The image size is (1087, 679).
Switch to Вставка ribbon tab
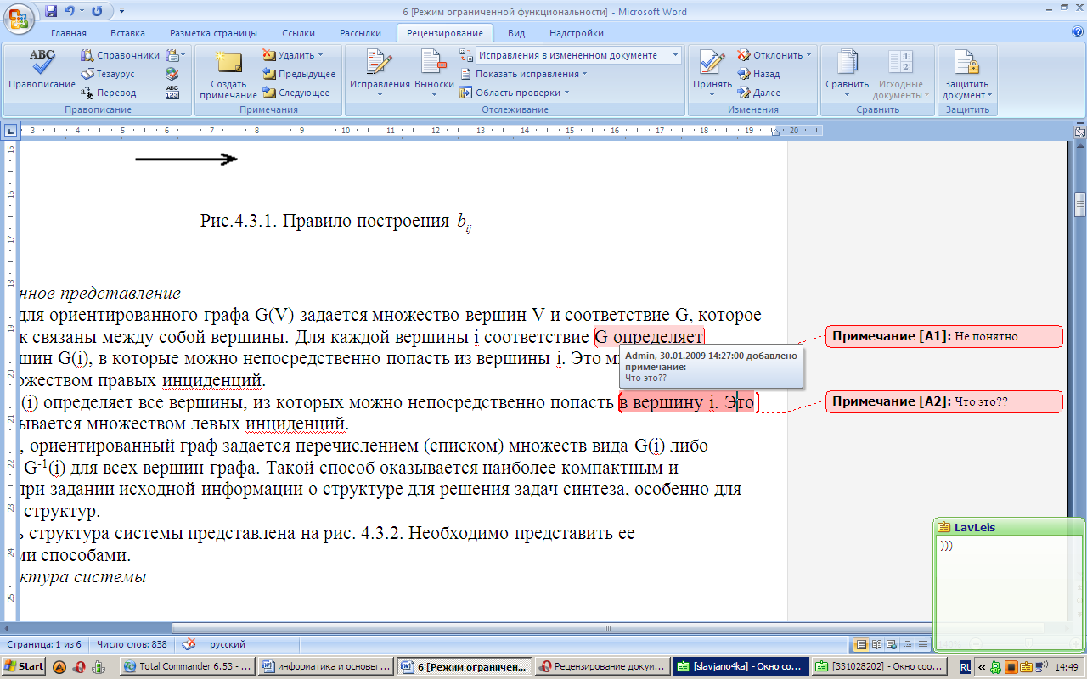[127, 33]
